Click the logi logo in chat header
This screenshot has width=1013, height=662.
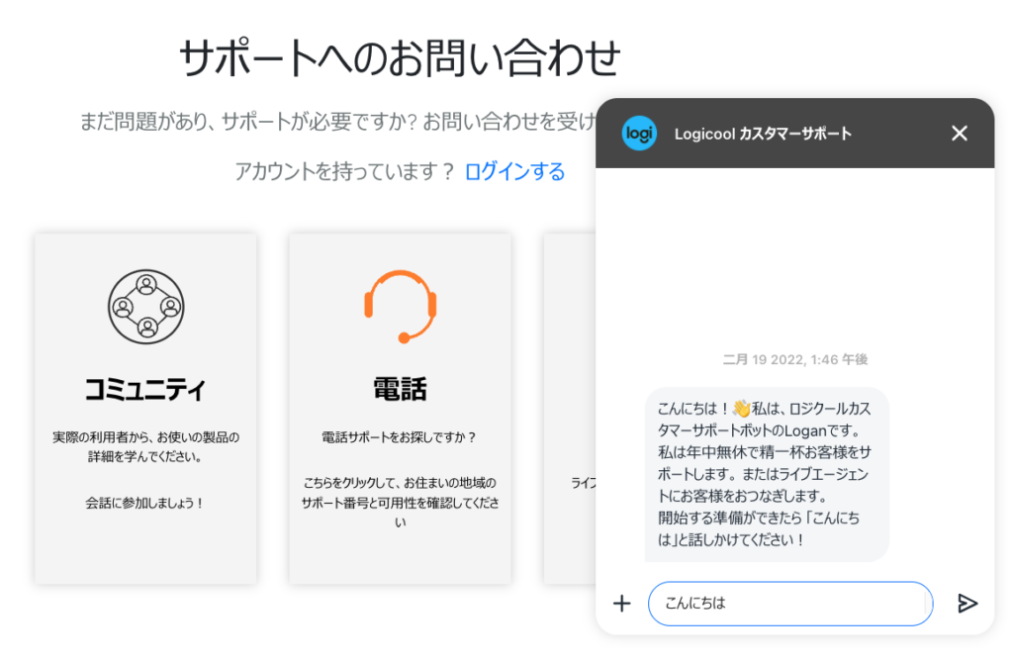639,134
